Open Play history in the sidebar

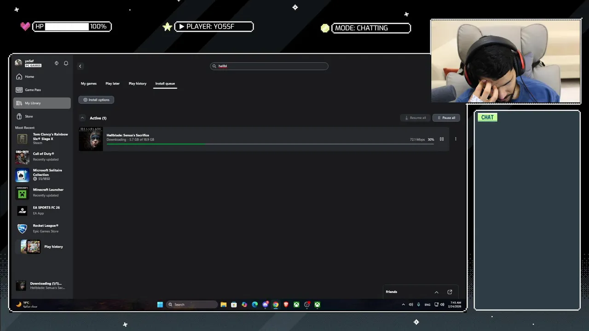point(42,247)
